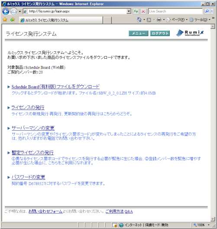Open the ページ(P) menu
Viewport: 217px width, 229px height.
point(177,20)
